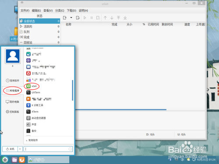Click the % column header
This screenshot has width=219, height=164.
coord(144,24)
